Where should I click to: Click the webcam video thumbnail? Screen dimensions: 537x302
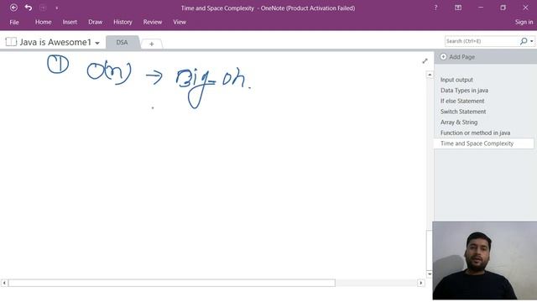485,261
